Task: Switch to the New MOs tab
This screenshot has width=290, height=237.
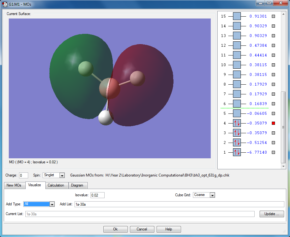Action: click(x=14, y=185)
